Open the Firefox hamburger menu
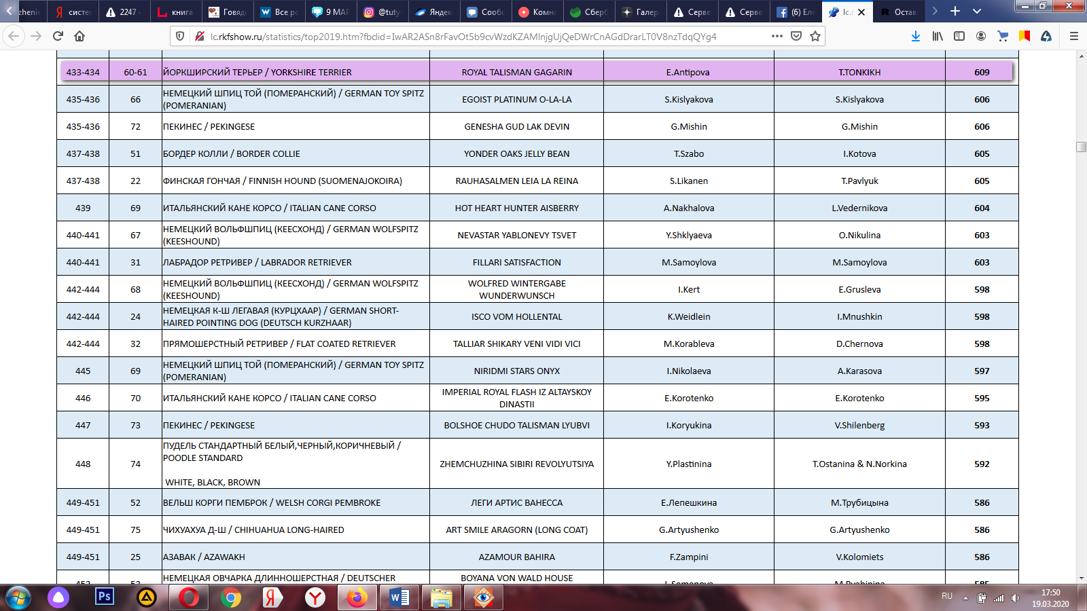1087x611 pixels. [1074, 36]
